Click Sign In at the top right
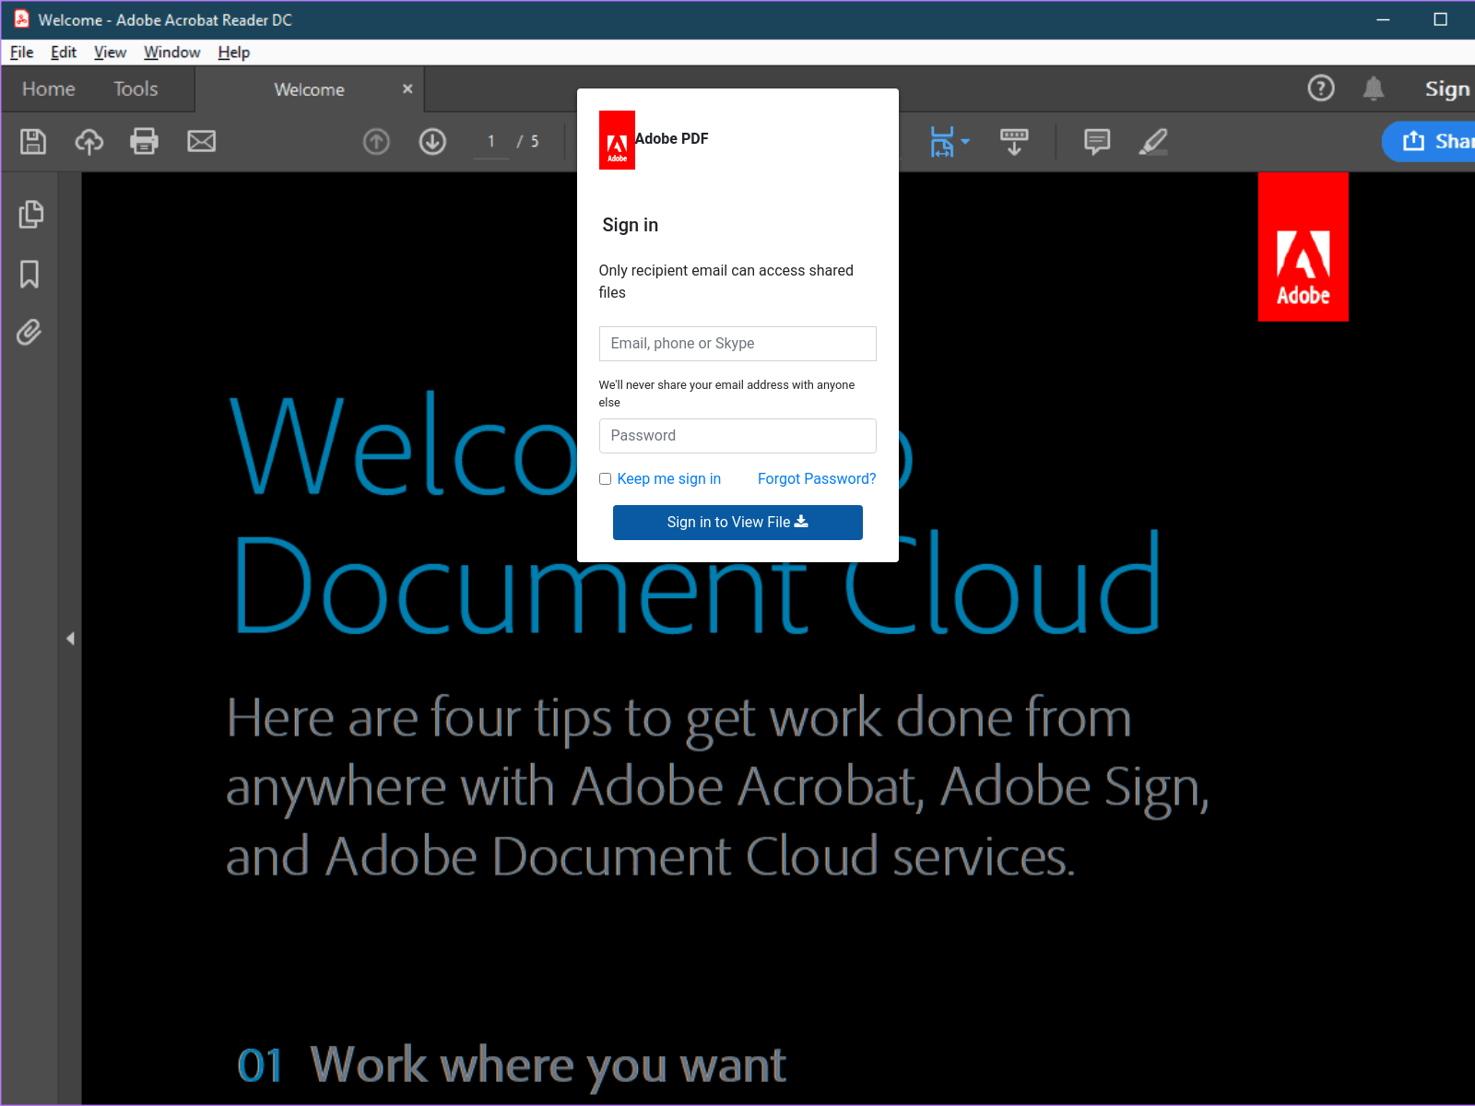This screenshot has width=1475, height=1106. tap(1448, 89)
